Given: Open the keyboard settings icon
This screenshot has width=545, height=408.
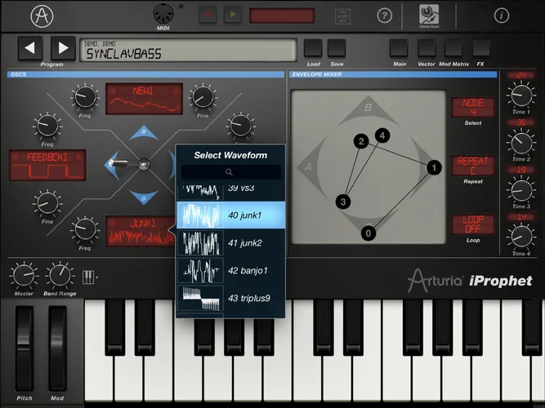Looking at the screenshot, I should pos(89,277).
